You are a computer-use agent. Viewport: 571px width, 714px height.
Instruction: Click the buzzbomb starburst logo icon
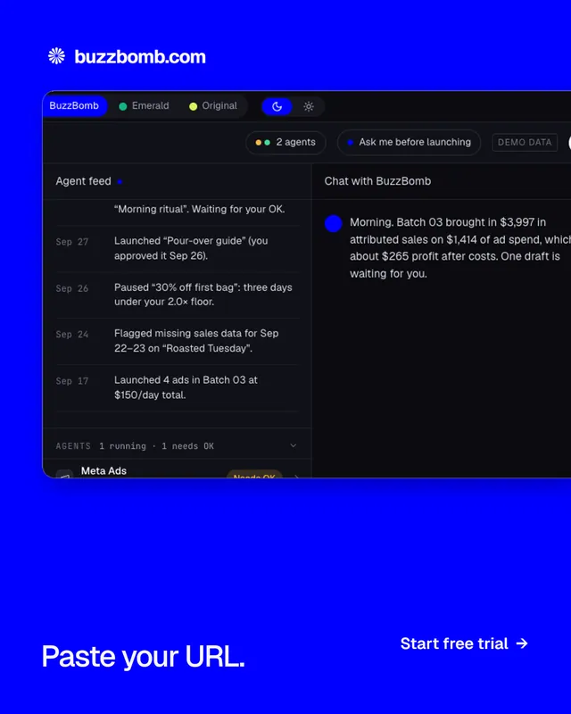coord(56,56)
